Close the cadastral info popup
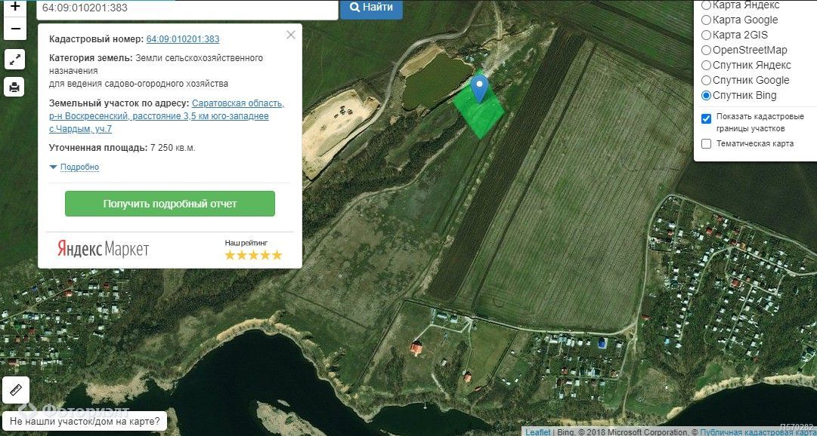This screenshot has width=817, height=436. pos(291,35)
